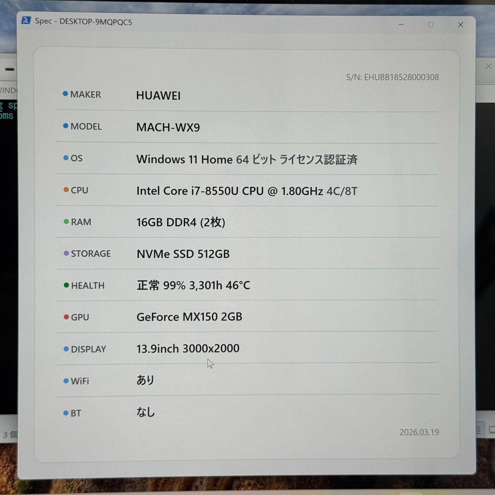The image size is (495, 495).
Task: Click the serial number S/N: EHUBB18528000308
Action: 392,77
